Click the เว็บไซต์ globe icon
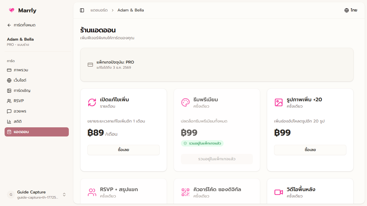 9,80
